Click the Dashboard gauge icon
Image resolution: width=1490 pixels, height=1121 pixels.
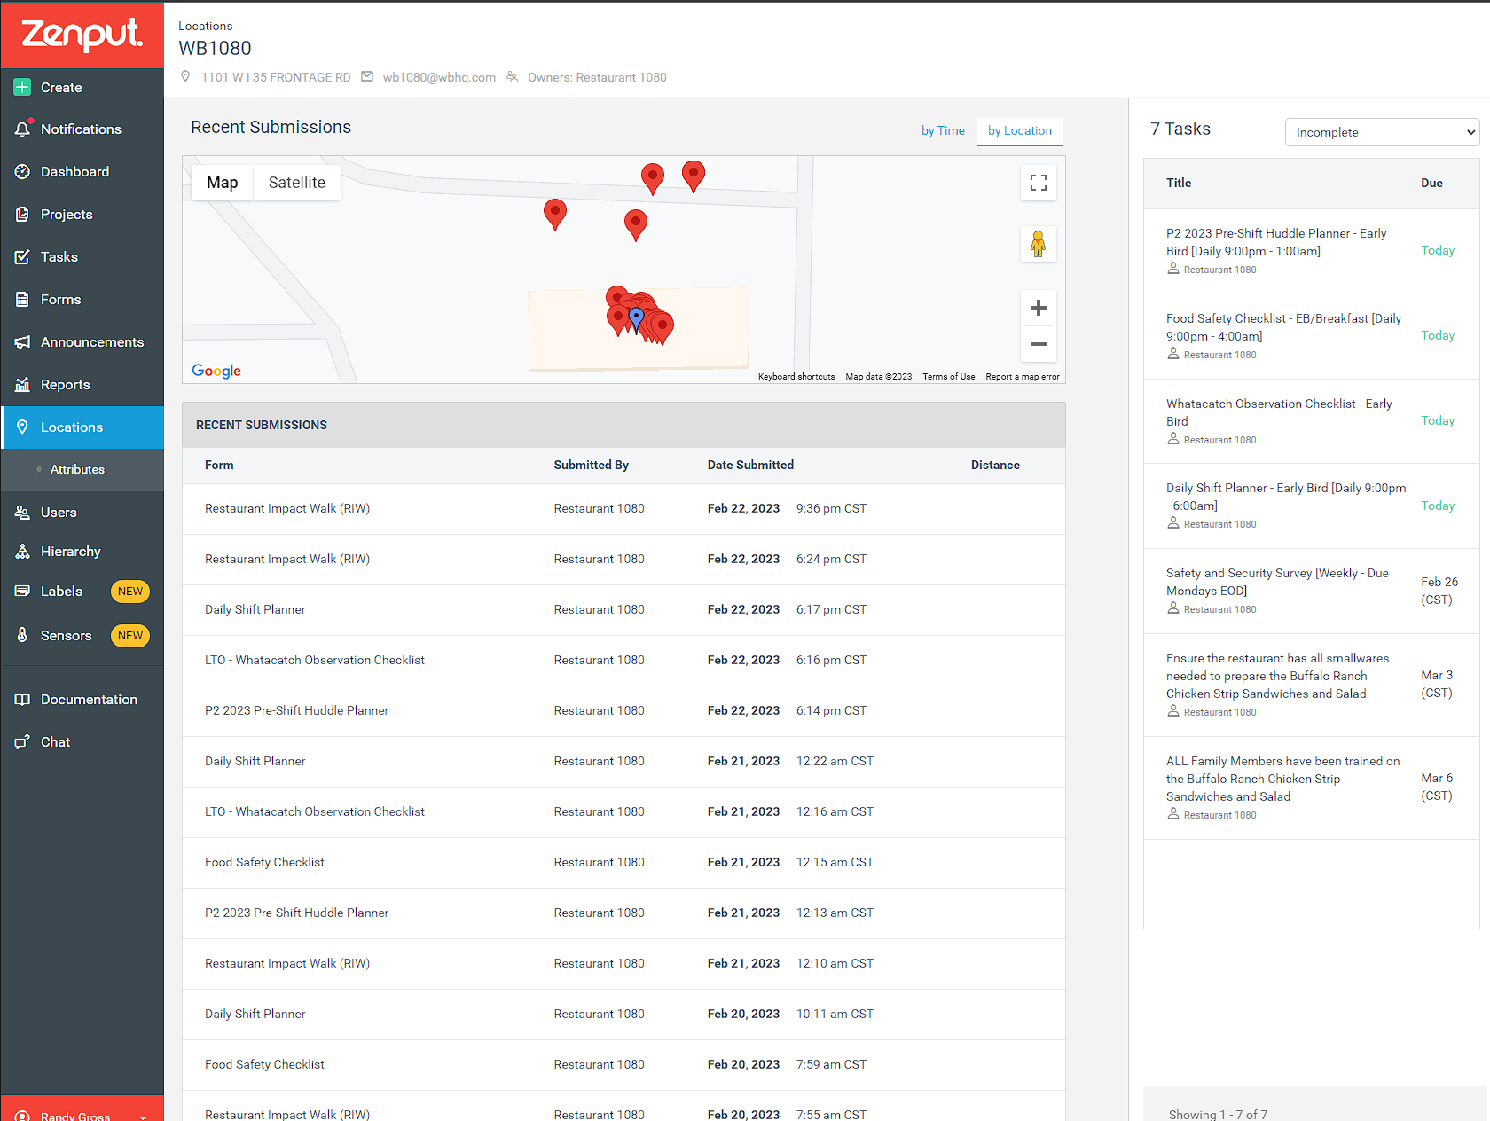(23, 171)
